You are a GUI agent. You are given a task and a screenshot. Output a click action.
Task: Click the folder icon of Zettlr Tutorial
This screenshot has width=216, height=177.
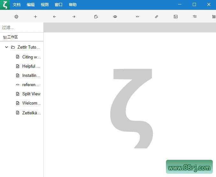click(x=13, y=47)
